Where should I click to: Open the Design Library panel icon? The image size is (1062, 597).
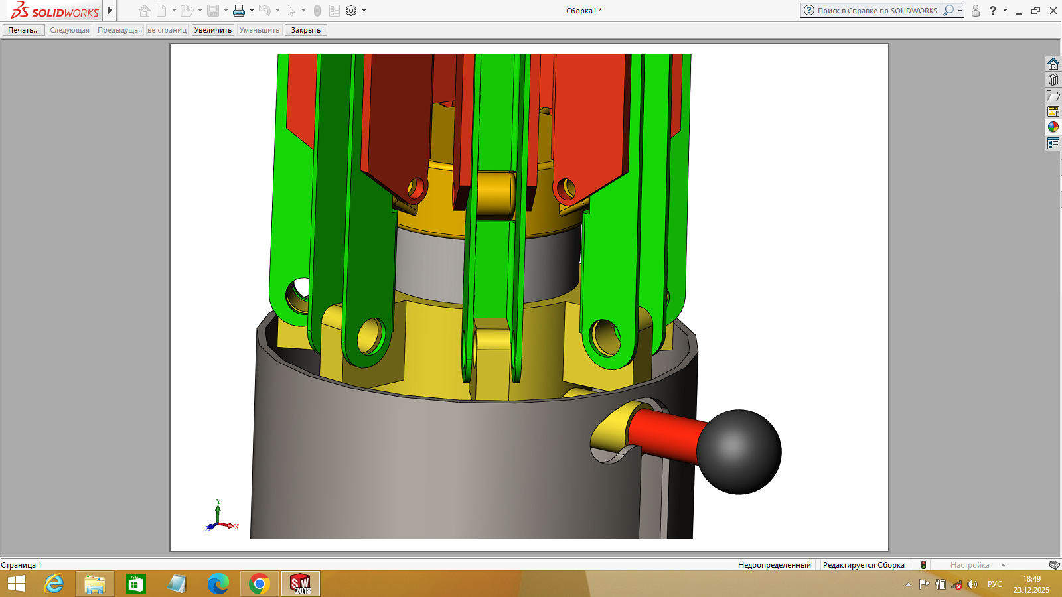click(x=1053, y=80)
